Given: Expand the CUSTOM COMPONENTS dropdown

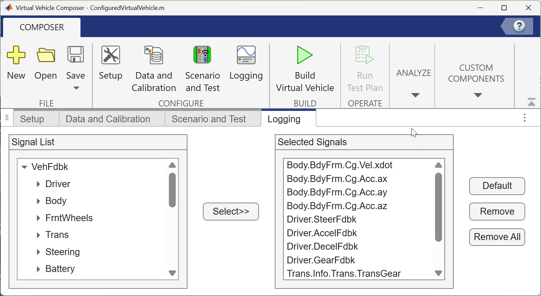Looking at the screenshot, I should 478,95.
